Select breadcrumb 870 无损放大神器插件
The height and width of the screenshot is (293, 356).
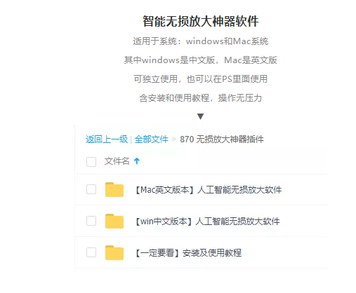222,139
